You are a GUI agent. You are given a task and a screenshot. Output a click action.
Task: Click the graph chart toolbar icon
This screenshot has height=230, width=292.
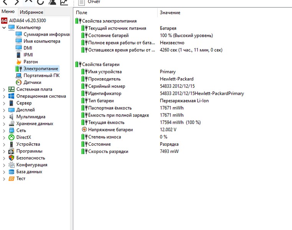click(64, 2)
